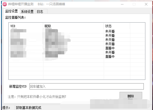Viewport: 153px width, 110px height.
Task: Select the third row showing 未开播
Action: 77,40
